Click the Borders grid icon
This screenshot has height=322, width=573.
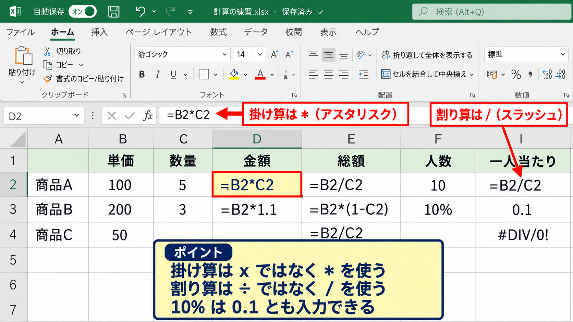pos(204,74)
